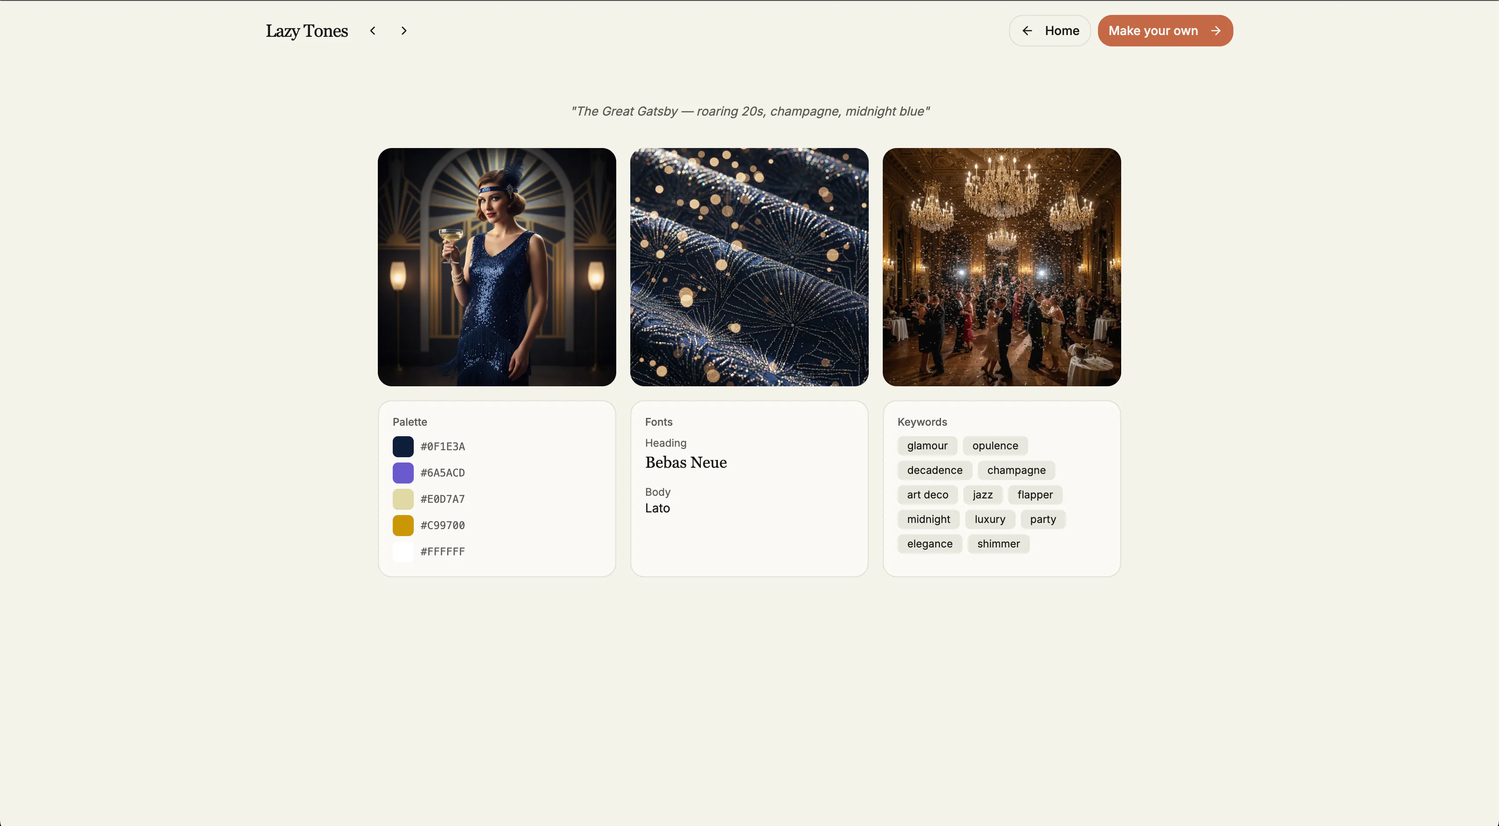The image size is (1499, 826).
Task: Open the chandelier ballroom party image
Action: click(1002, 268)
